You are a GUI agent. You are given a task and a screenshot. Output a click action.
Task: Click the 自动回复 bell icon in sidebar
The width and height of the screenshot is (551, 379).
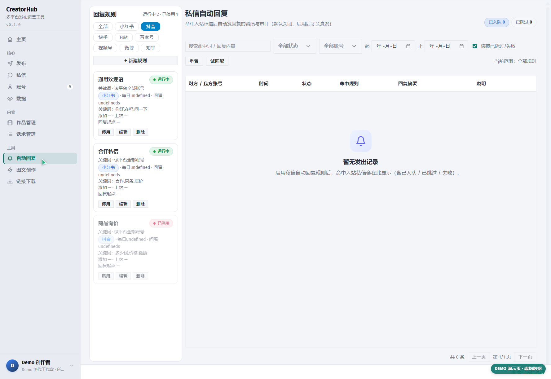[x=10, y=158]
